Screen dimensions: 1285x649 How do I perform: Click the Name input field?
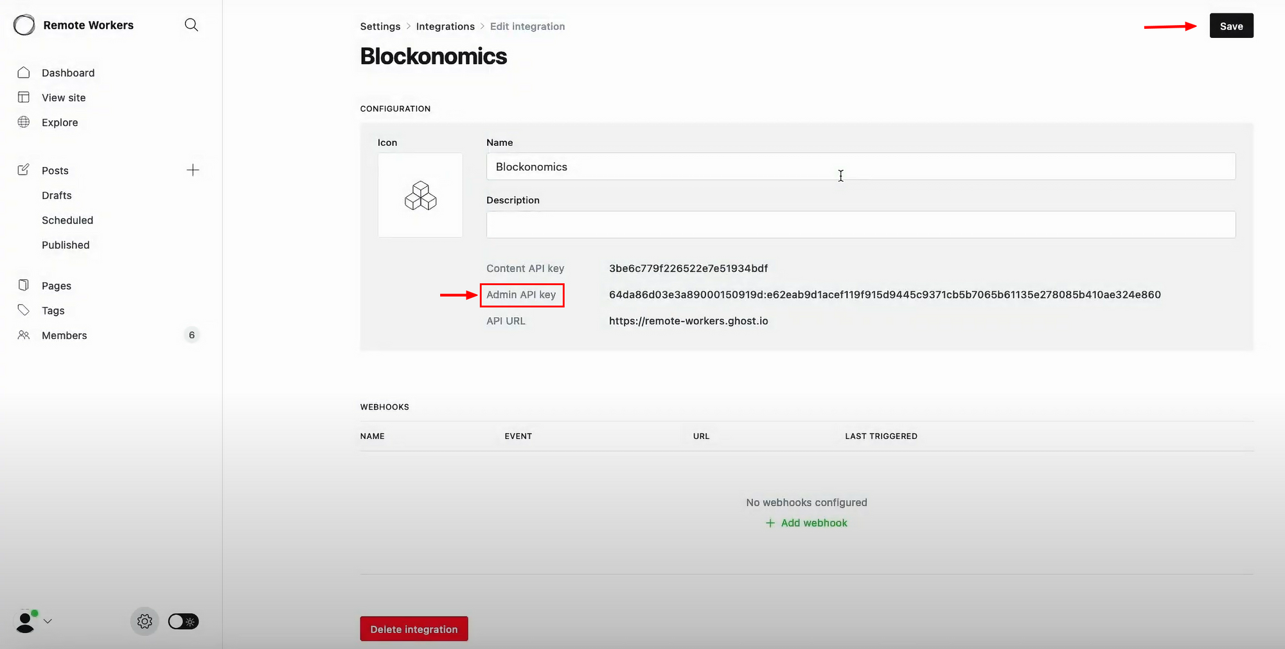pyautogui.click(x=861, y=166)
